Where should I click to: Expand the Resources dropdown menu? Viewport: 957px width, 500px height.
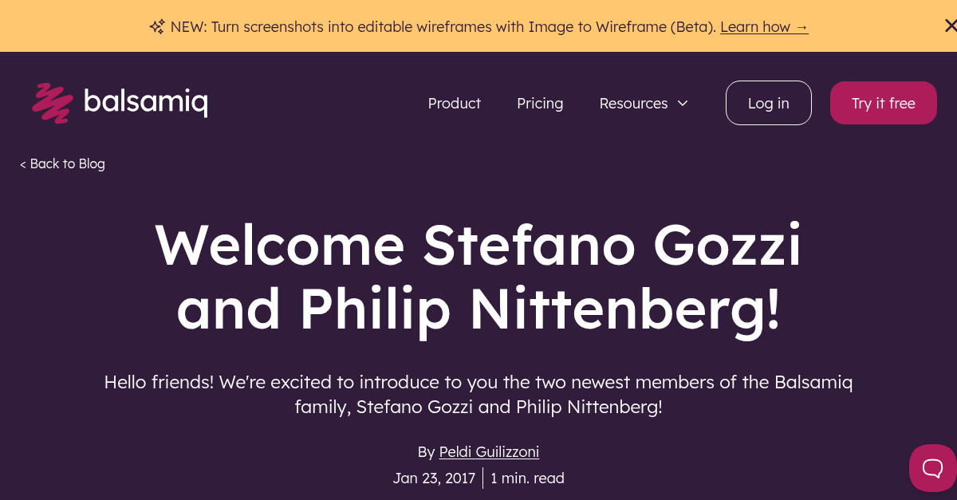(x=633, y=103)
